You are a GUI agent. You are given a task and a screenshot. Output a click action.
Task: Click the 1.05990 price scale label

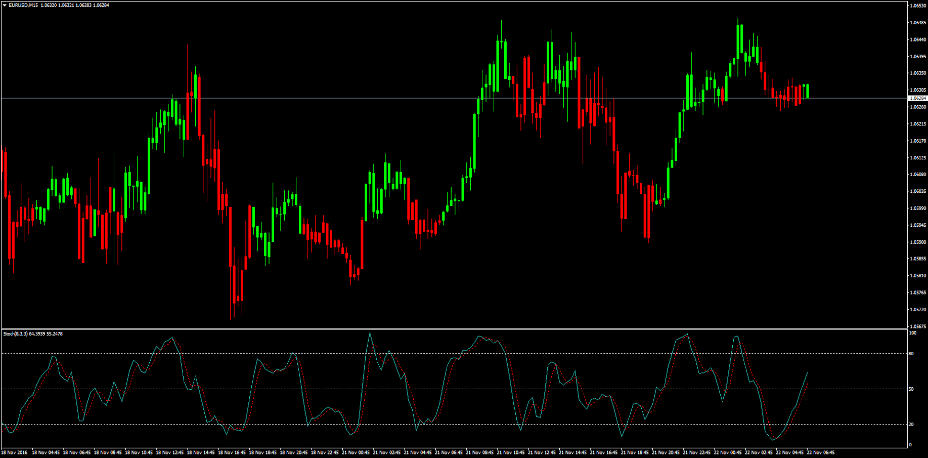click(918, 208)
